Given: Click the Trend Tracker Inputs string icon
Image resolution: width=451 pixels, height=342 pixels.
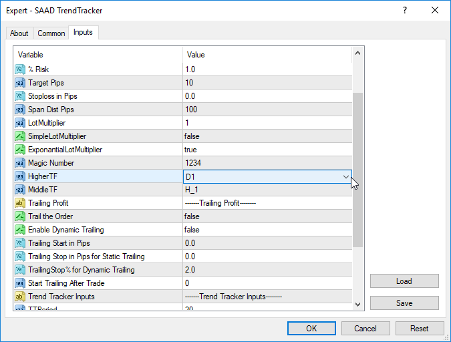Looking at the screenshot, I should pyautogui.click(x=19, y=297).
